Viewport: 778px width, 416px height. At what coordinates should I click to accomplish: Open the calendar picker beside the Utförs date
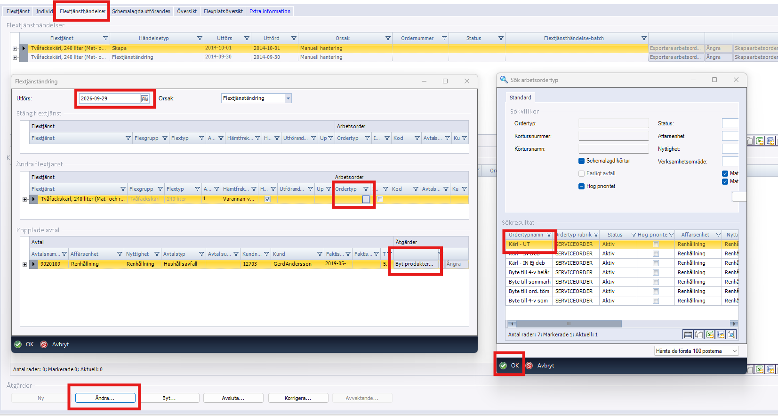145,98
